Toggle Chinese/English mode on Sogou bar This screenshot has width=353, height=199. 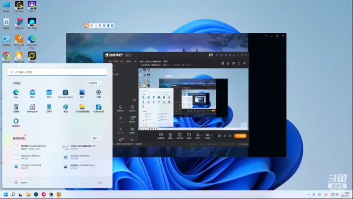(92, 26)
